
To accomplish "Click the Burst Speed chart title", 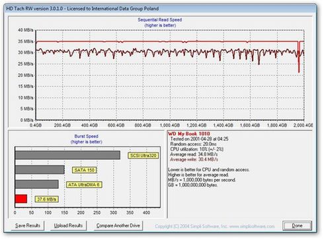I will (x=86, y=136).
